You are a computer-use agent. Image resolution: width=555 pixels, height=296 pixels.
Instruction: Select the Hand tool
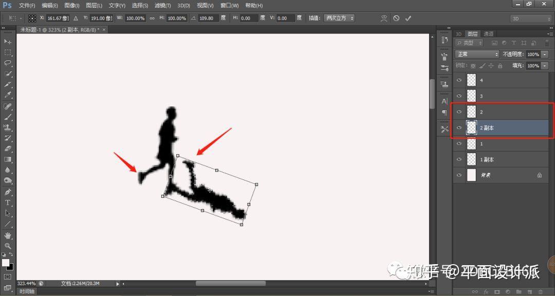pyautogui.click(x=7, y=235)
